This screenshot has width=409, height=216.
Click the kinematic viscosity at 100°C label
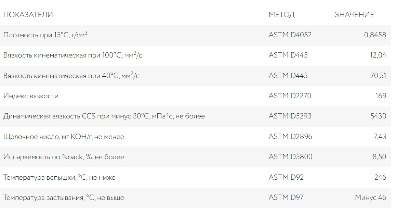point(73,55)
